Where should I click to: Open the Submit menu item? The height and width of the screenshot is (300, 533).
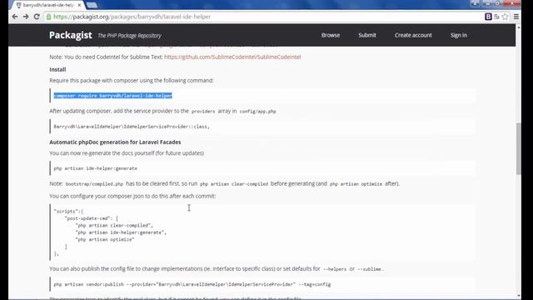367,35
